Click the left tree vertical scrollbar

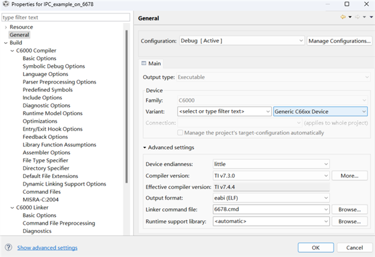pyautogui.click(x=127, y=117)
